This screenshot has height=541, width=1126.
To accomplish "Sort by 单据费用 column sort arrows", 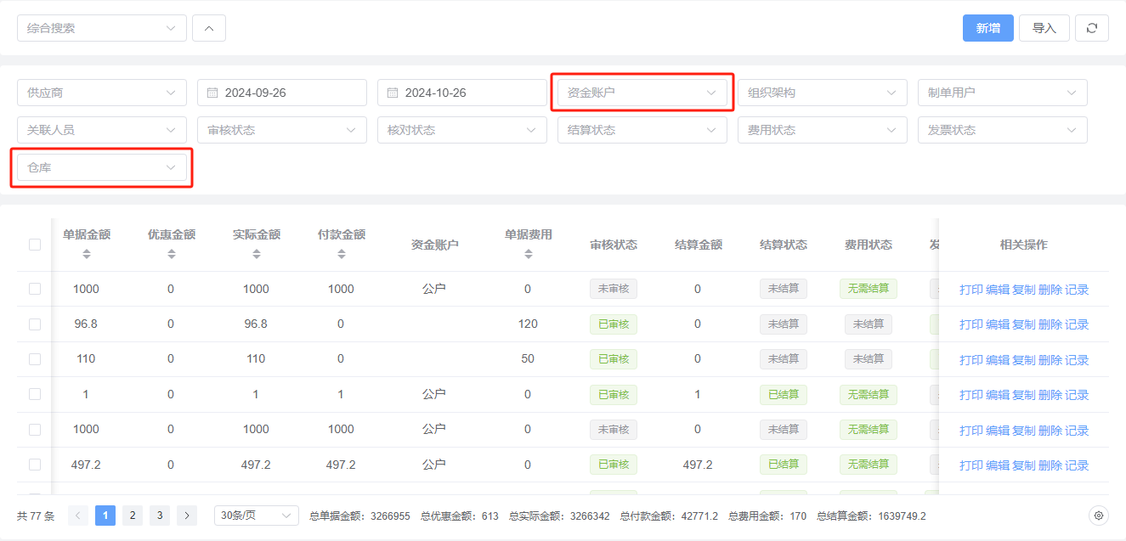I will point(528,254).
